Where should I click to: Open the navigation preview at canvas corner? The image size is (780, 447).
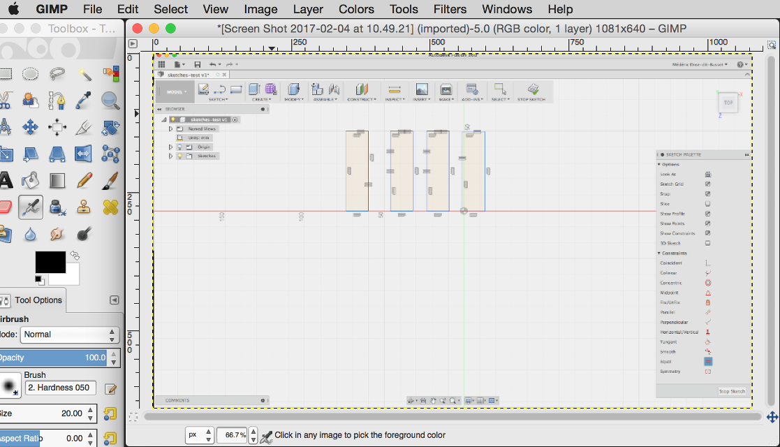772,417
